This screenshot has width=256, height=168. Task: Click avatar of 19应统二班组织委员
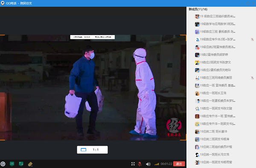pyautogui.click(x=197, y=147)
